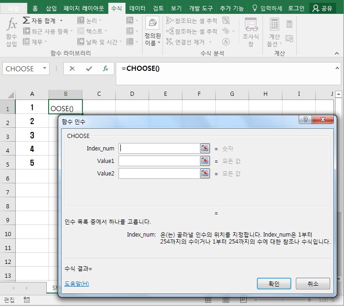344x306 pixels.
Task: Select column D header
Action: point(132,94)
